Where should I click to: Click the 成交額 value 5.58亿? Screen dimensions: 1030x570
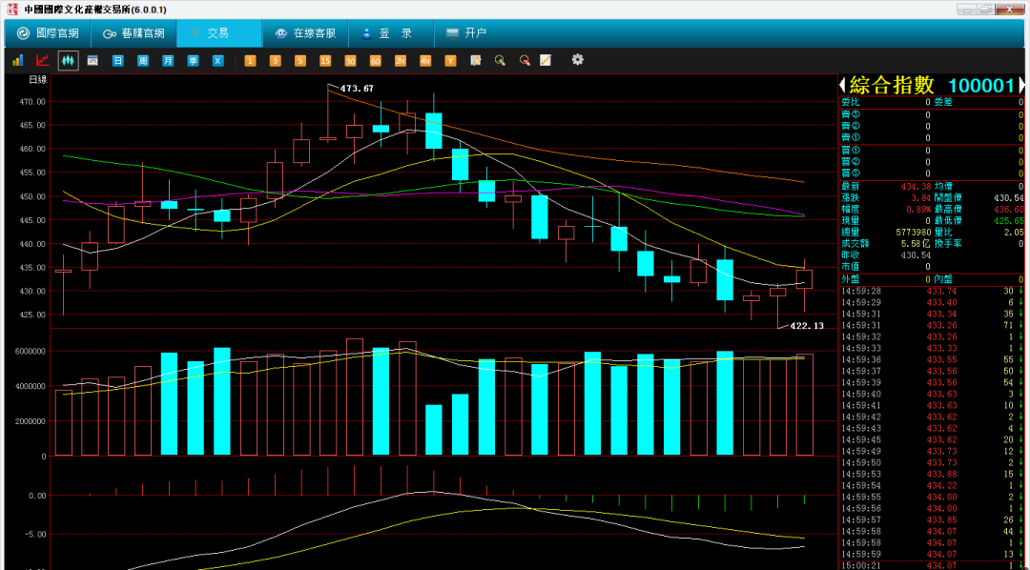(x=917, y=244)
